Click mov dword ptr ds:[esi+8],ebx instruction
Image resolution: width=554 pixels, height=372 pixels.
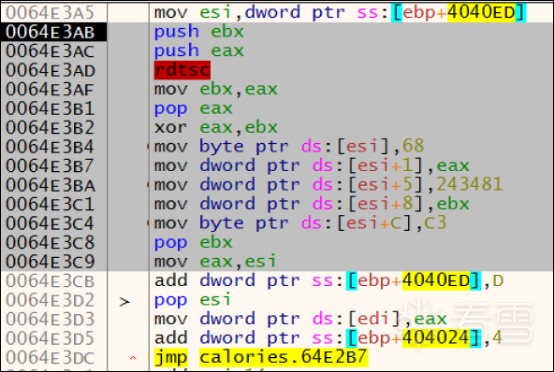[312, 204]
